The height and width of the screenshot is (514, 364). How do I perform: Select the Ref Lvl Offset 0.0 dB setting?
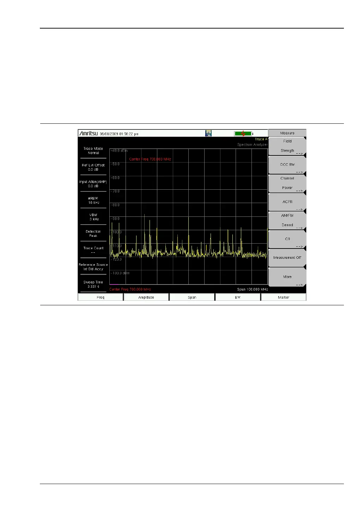(93, 167)
